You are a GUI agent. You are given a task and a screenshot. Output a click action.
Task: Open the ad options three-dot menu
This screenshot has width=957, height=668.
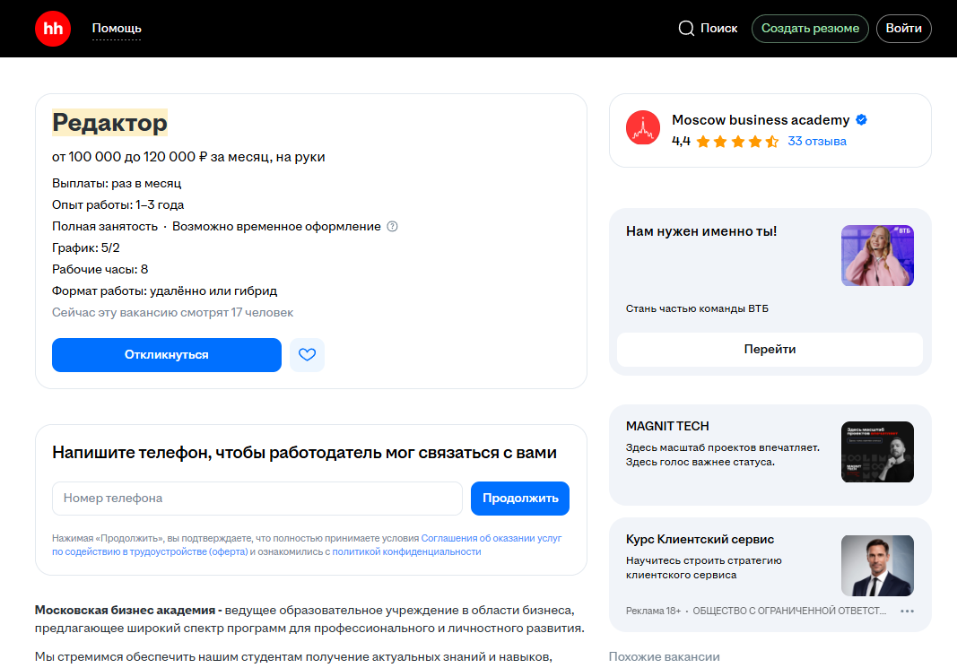click(x=907, y=612)
